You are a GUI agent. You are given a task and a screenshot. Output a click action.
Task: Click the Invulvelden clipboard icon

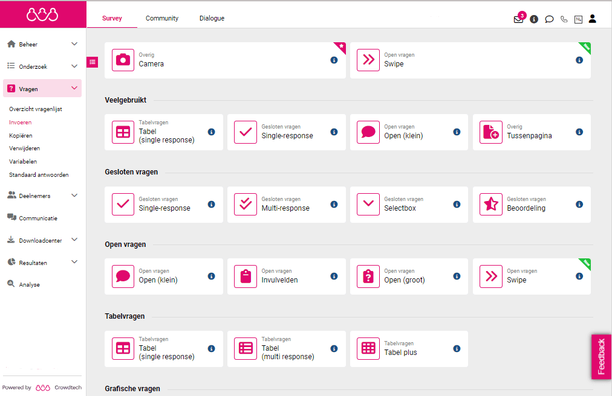coord(246,276)
